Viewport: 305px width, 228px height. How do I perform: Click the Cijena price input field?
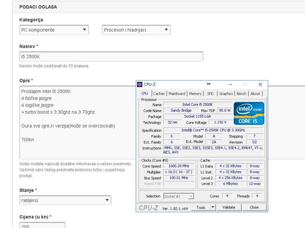[x=42, y=225]
